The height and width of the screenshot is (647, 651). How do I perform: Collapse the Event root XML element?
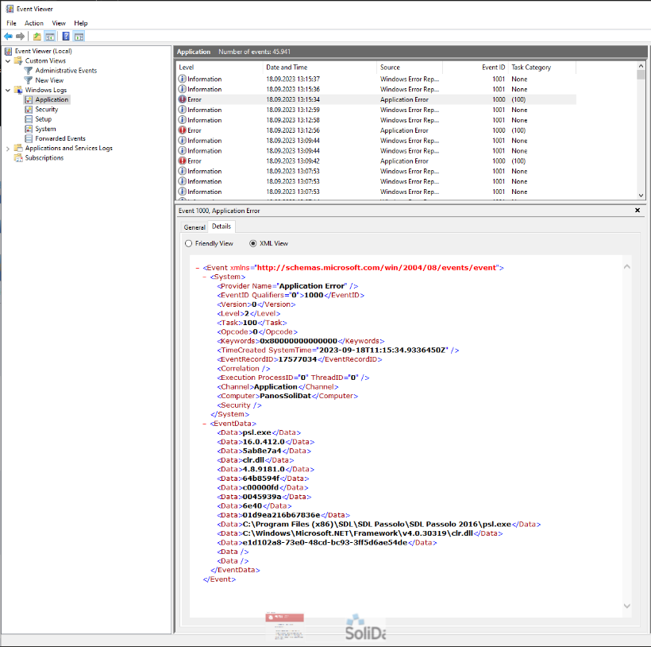point(198,268)
